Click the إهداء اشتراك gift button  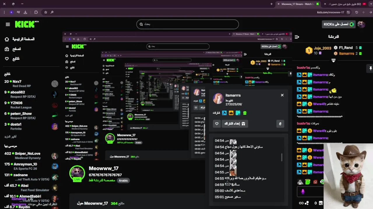235,124
